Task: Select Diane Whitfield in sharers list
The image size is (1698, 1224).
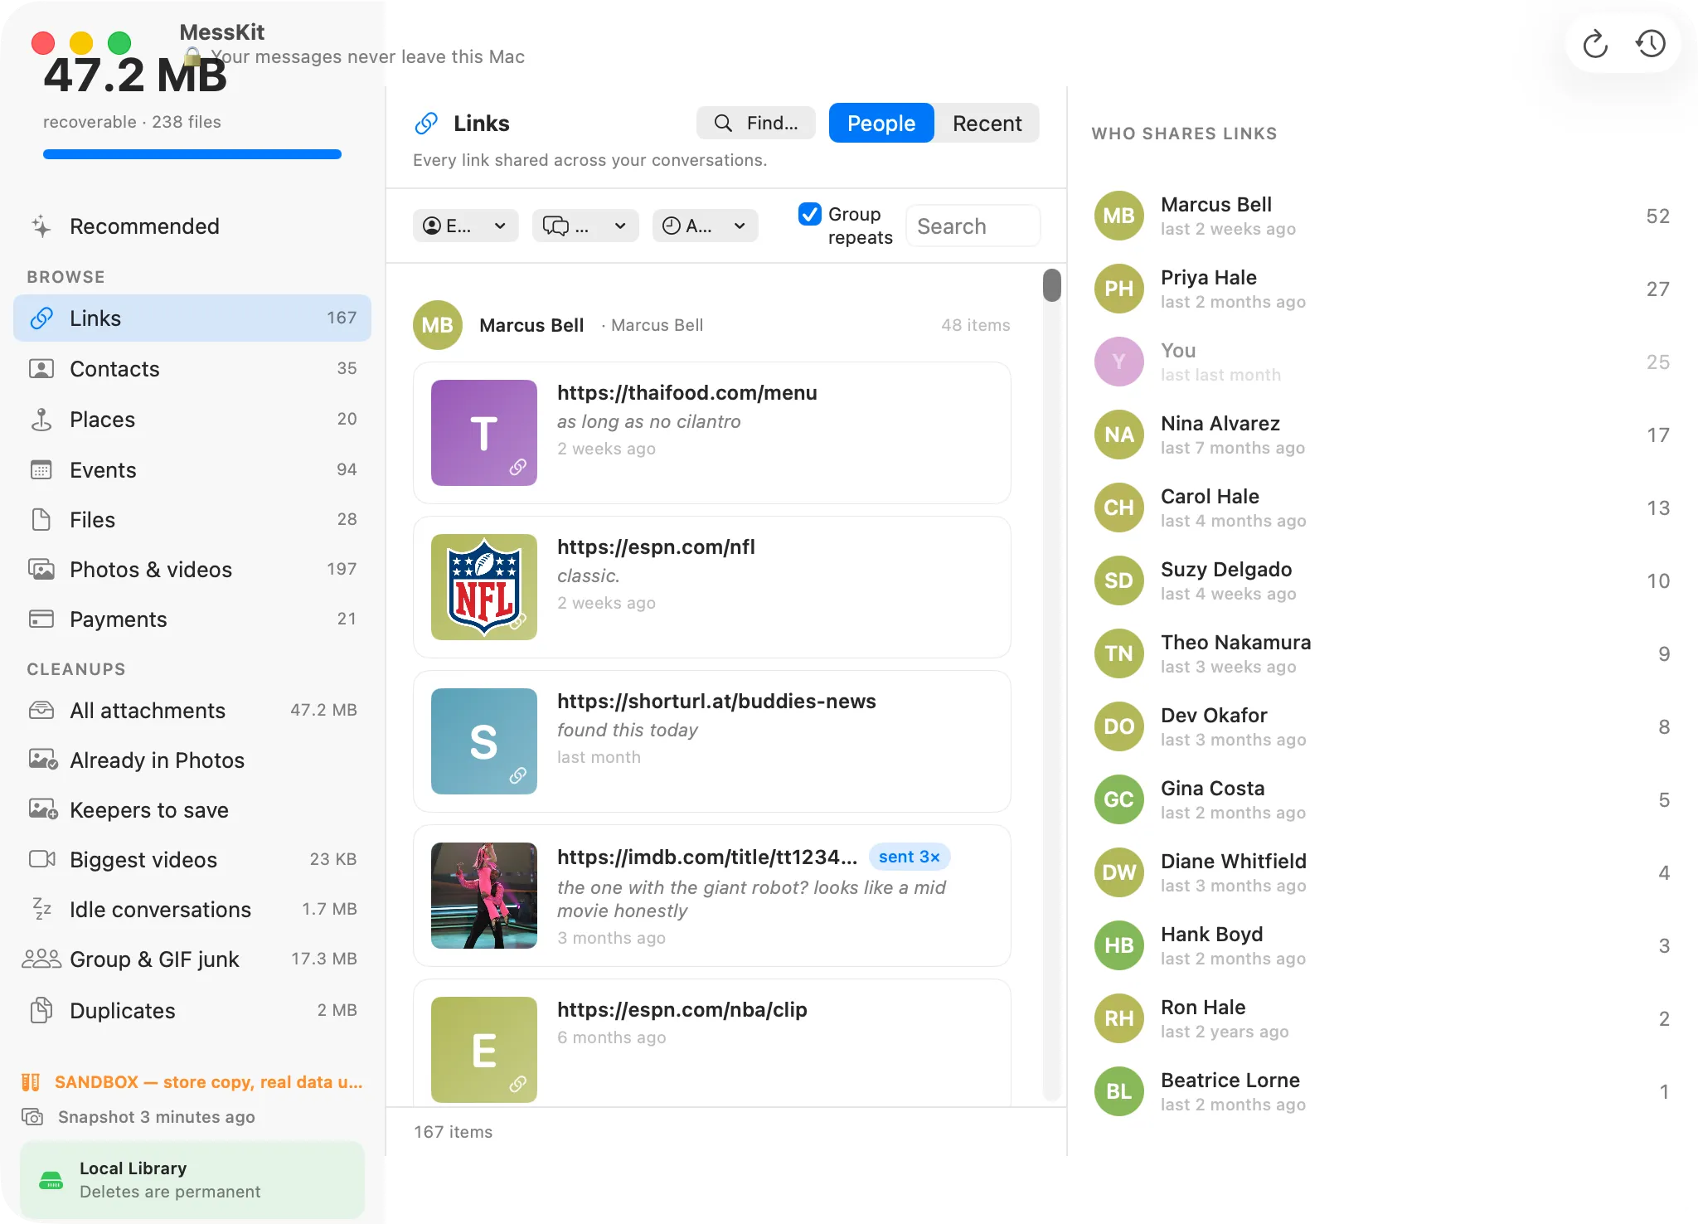Action: (x=1383, y=872)
